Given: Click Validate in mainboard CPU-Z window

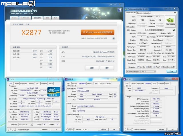Looking at the screenshot, I should click(x=103, y=129).
